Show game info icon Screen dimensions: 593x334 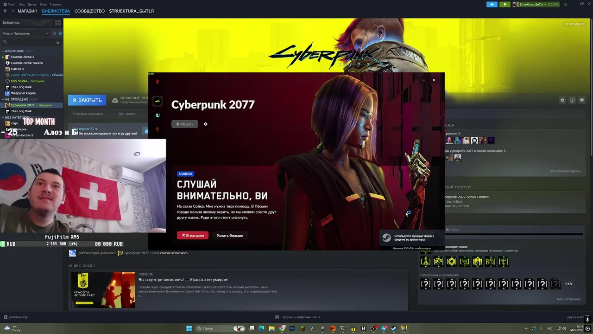click(x=572, y=100)
